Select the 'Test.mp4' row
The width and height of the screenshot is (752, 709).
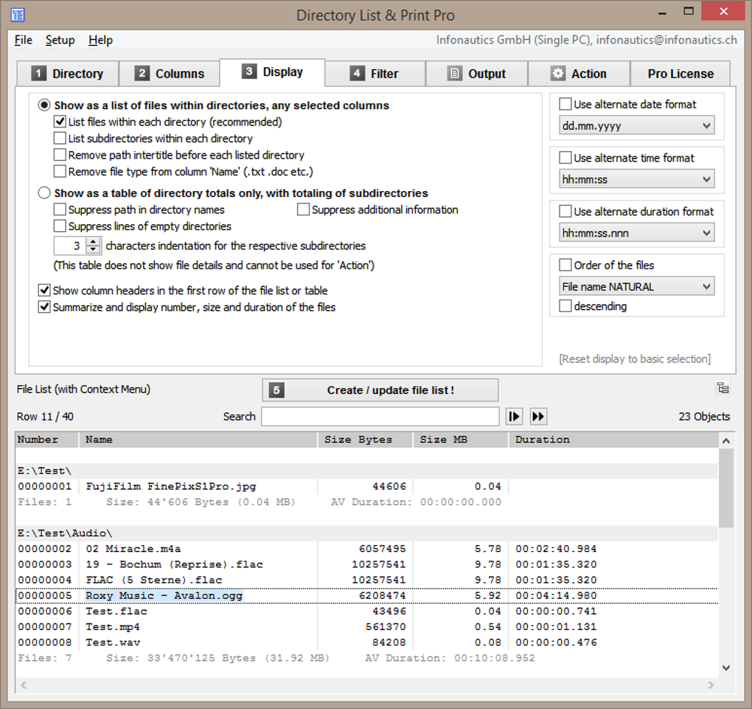point(367,626)
